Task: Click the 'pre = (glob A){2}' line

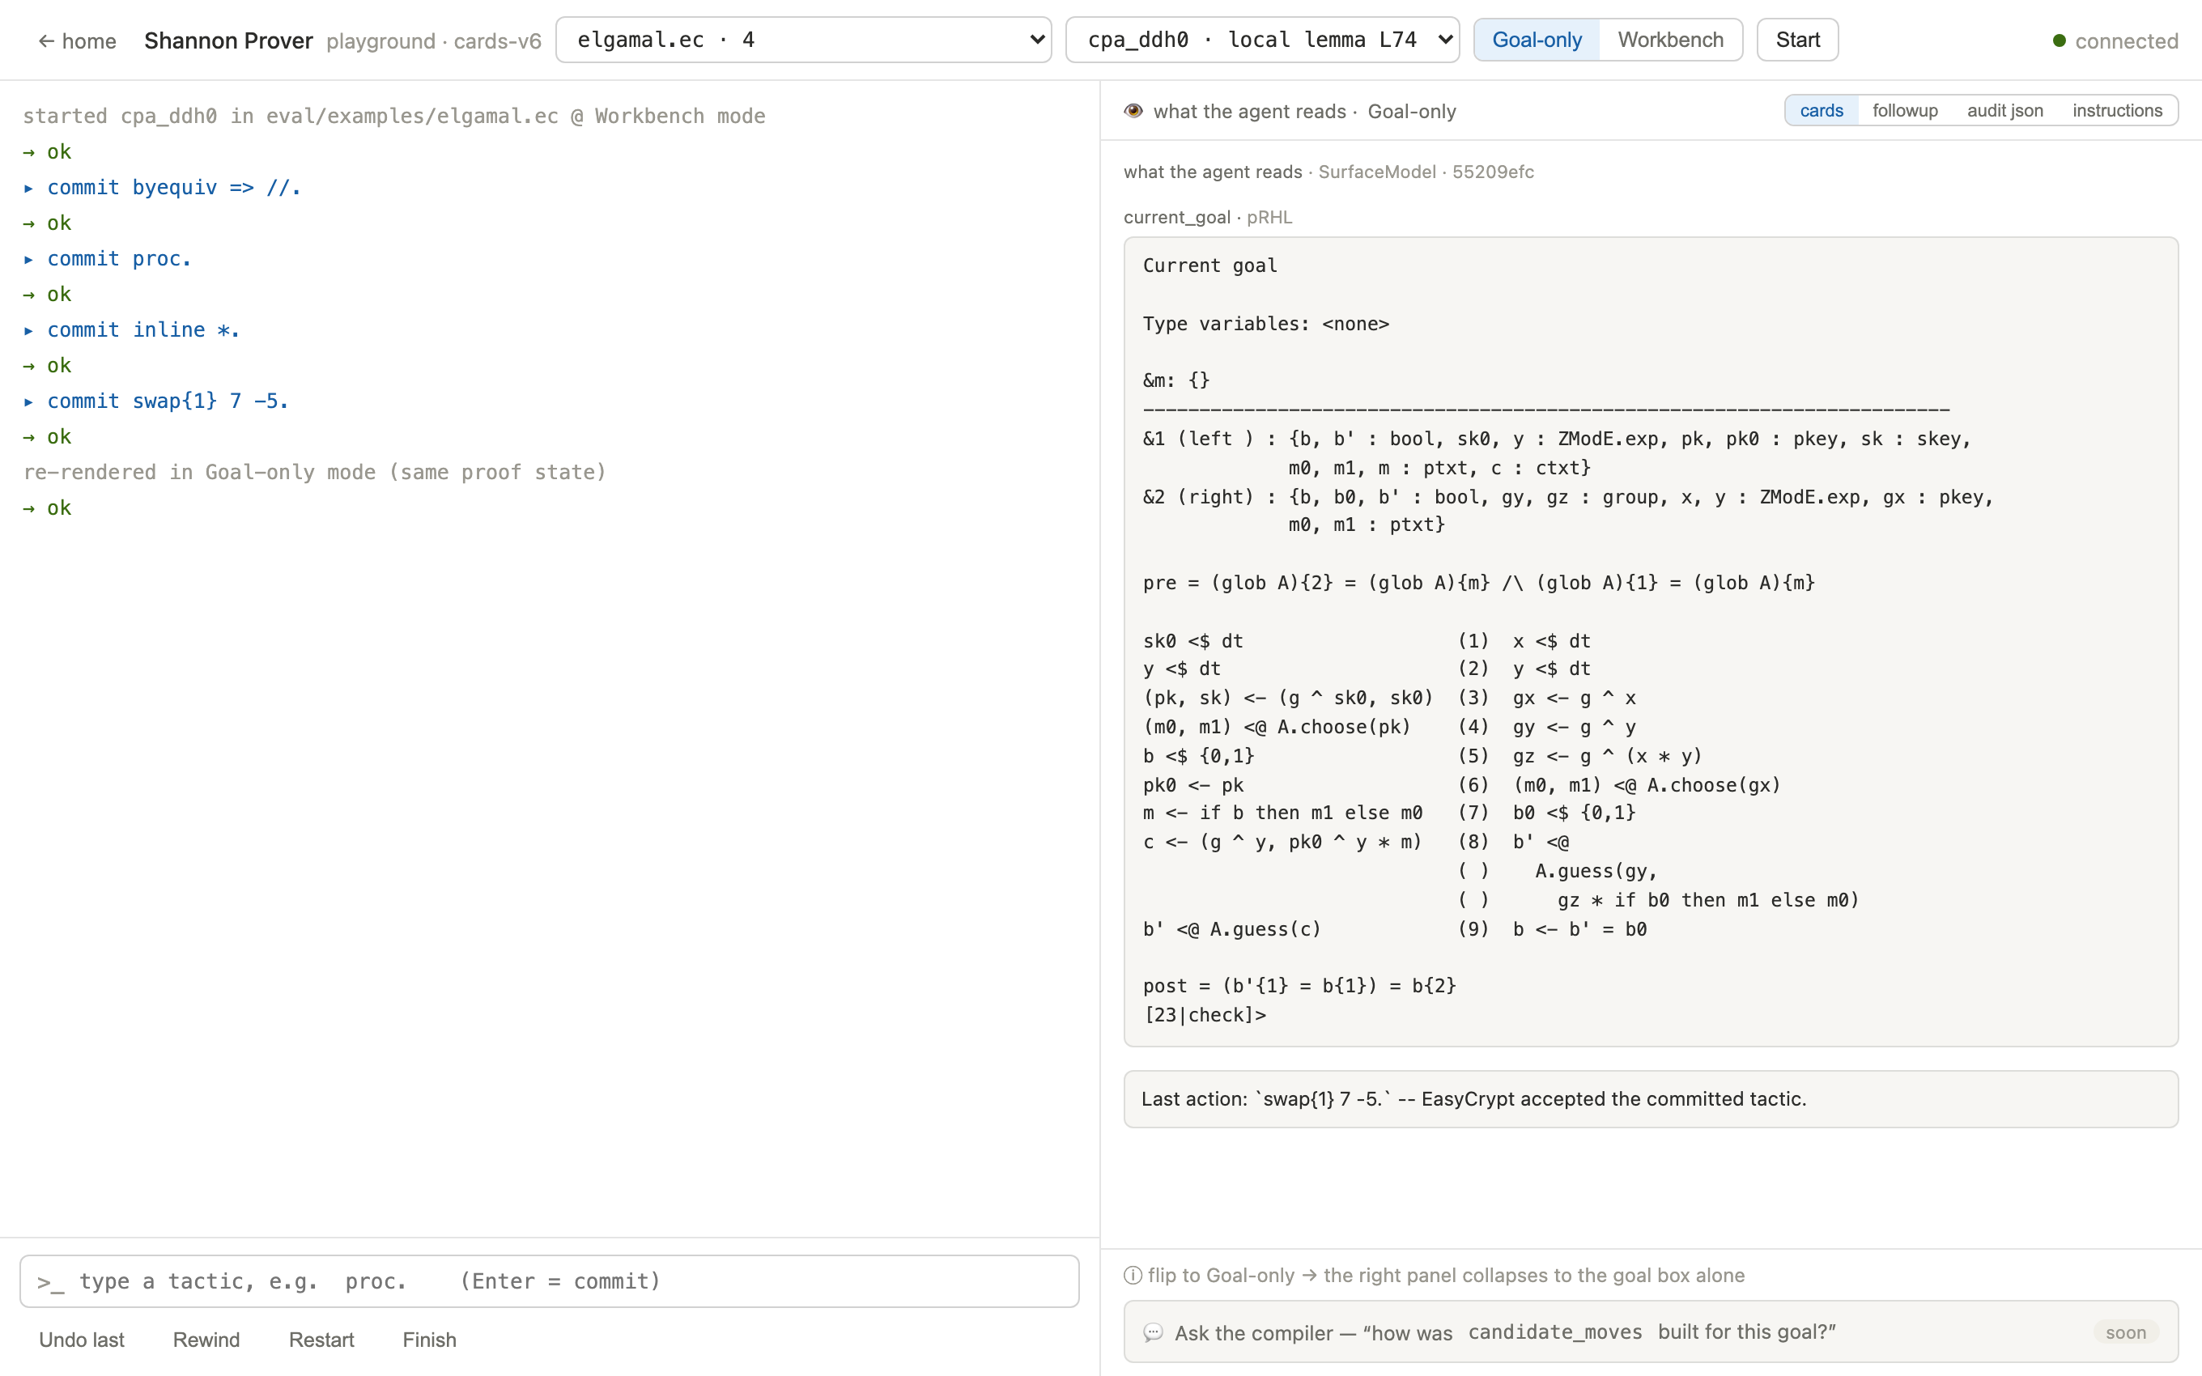Action: click(x=1478, y=583)
